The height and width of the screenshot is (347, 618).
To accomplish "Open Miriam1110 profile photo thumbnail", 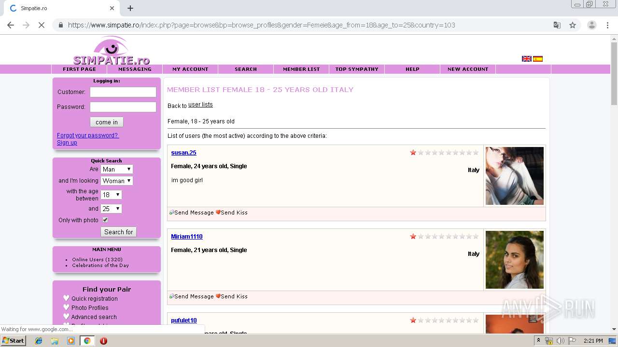I will (515, 260).
